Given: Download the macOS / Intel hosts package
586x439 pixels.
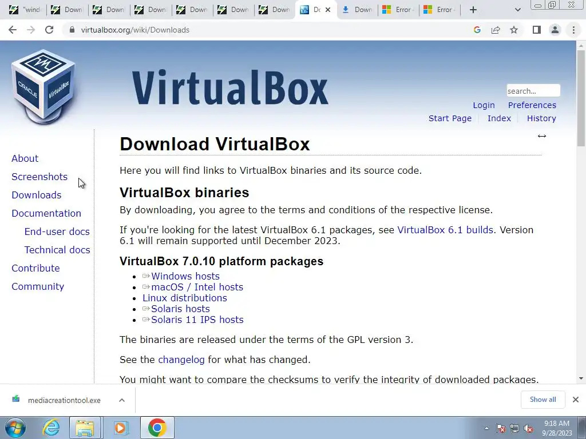Looking at the screenshot, I should (197, 287).
